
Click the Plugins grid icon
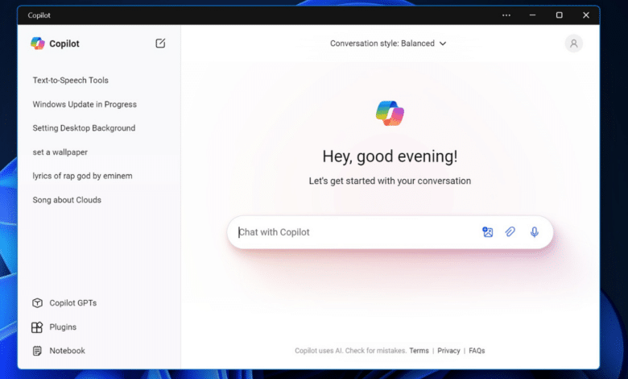pyautogui.click(x=37, y=327)
